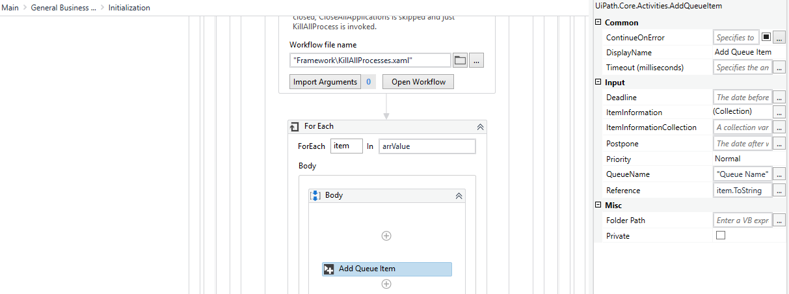Click plus icon above Add Queue Item

click(386, 235)
